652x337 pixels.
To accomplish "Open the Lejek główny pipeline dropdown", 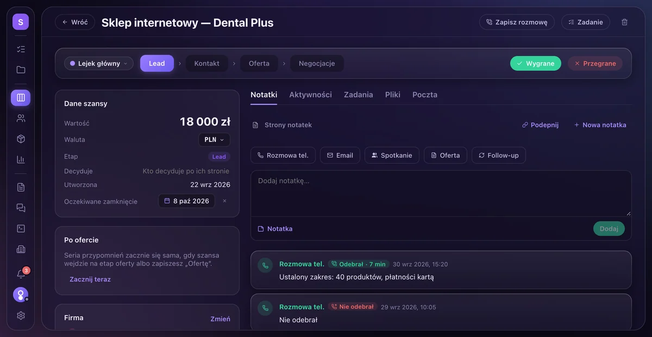I will (99, 64).
